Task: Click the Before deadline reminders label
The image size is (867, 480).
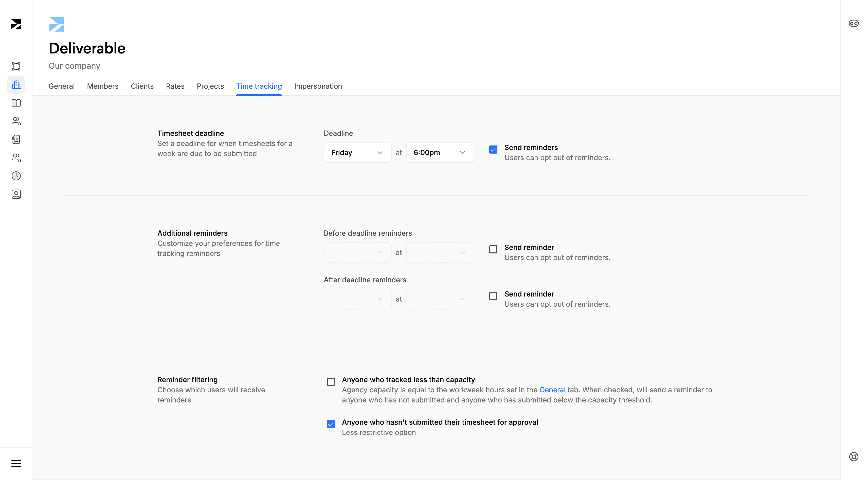Action: pos(368,233)
